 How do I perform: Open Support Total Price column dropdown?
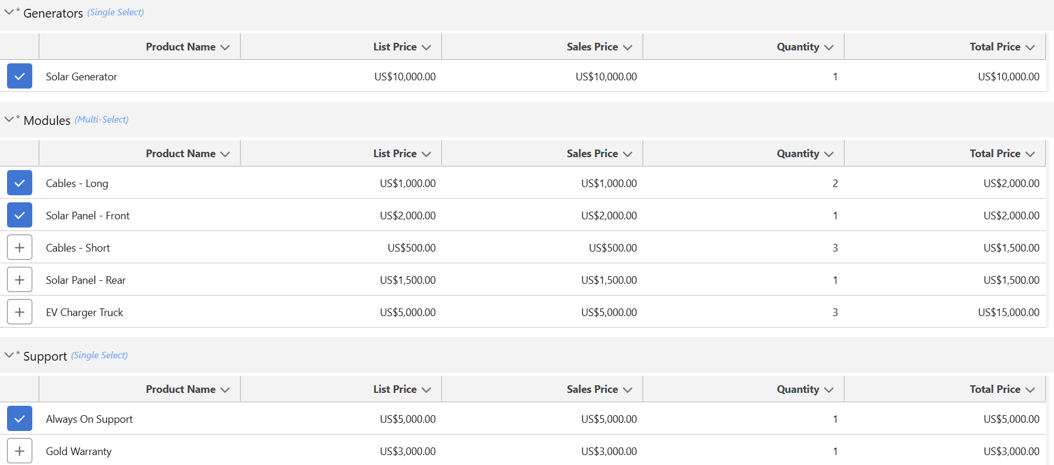[1030, 390]
